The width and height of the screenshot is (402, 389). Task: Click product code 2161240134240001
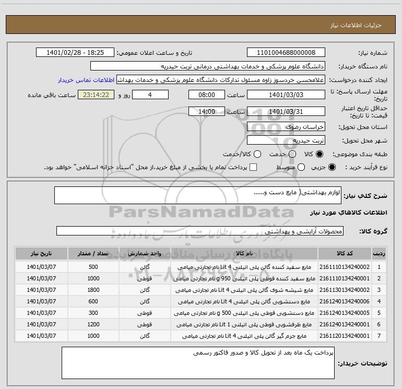345,324
